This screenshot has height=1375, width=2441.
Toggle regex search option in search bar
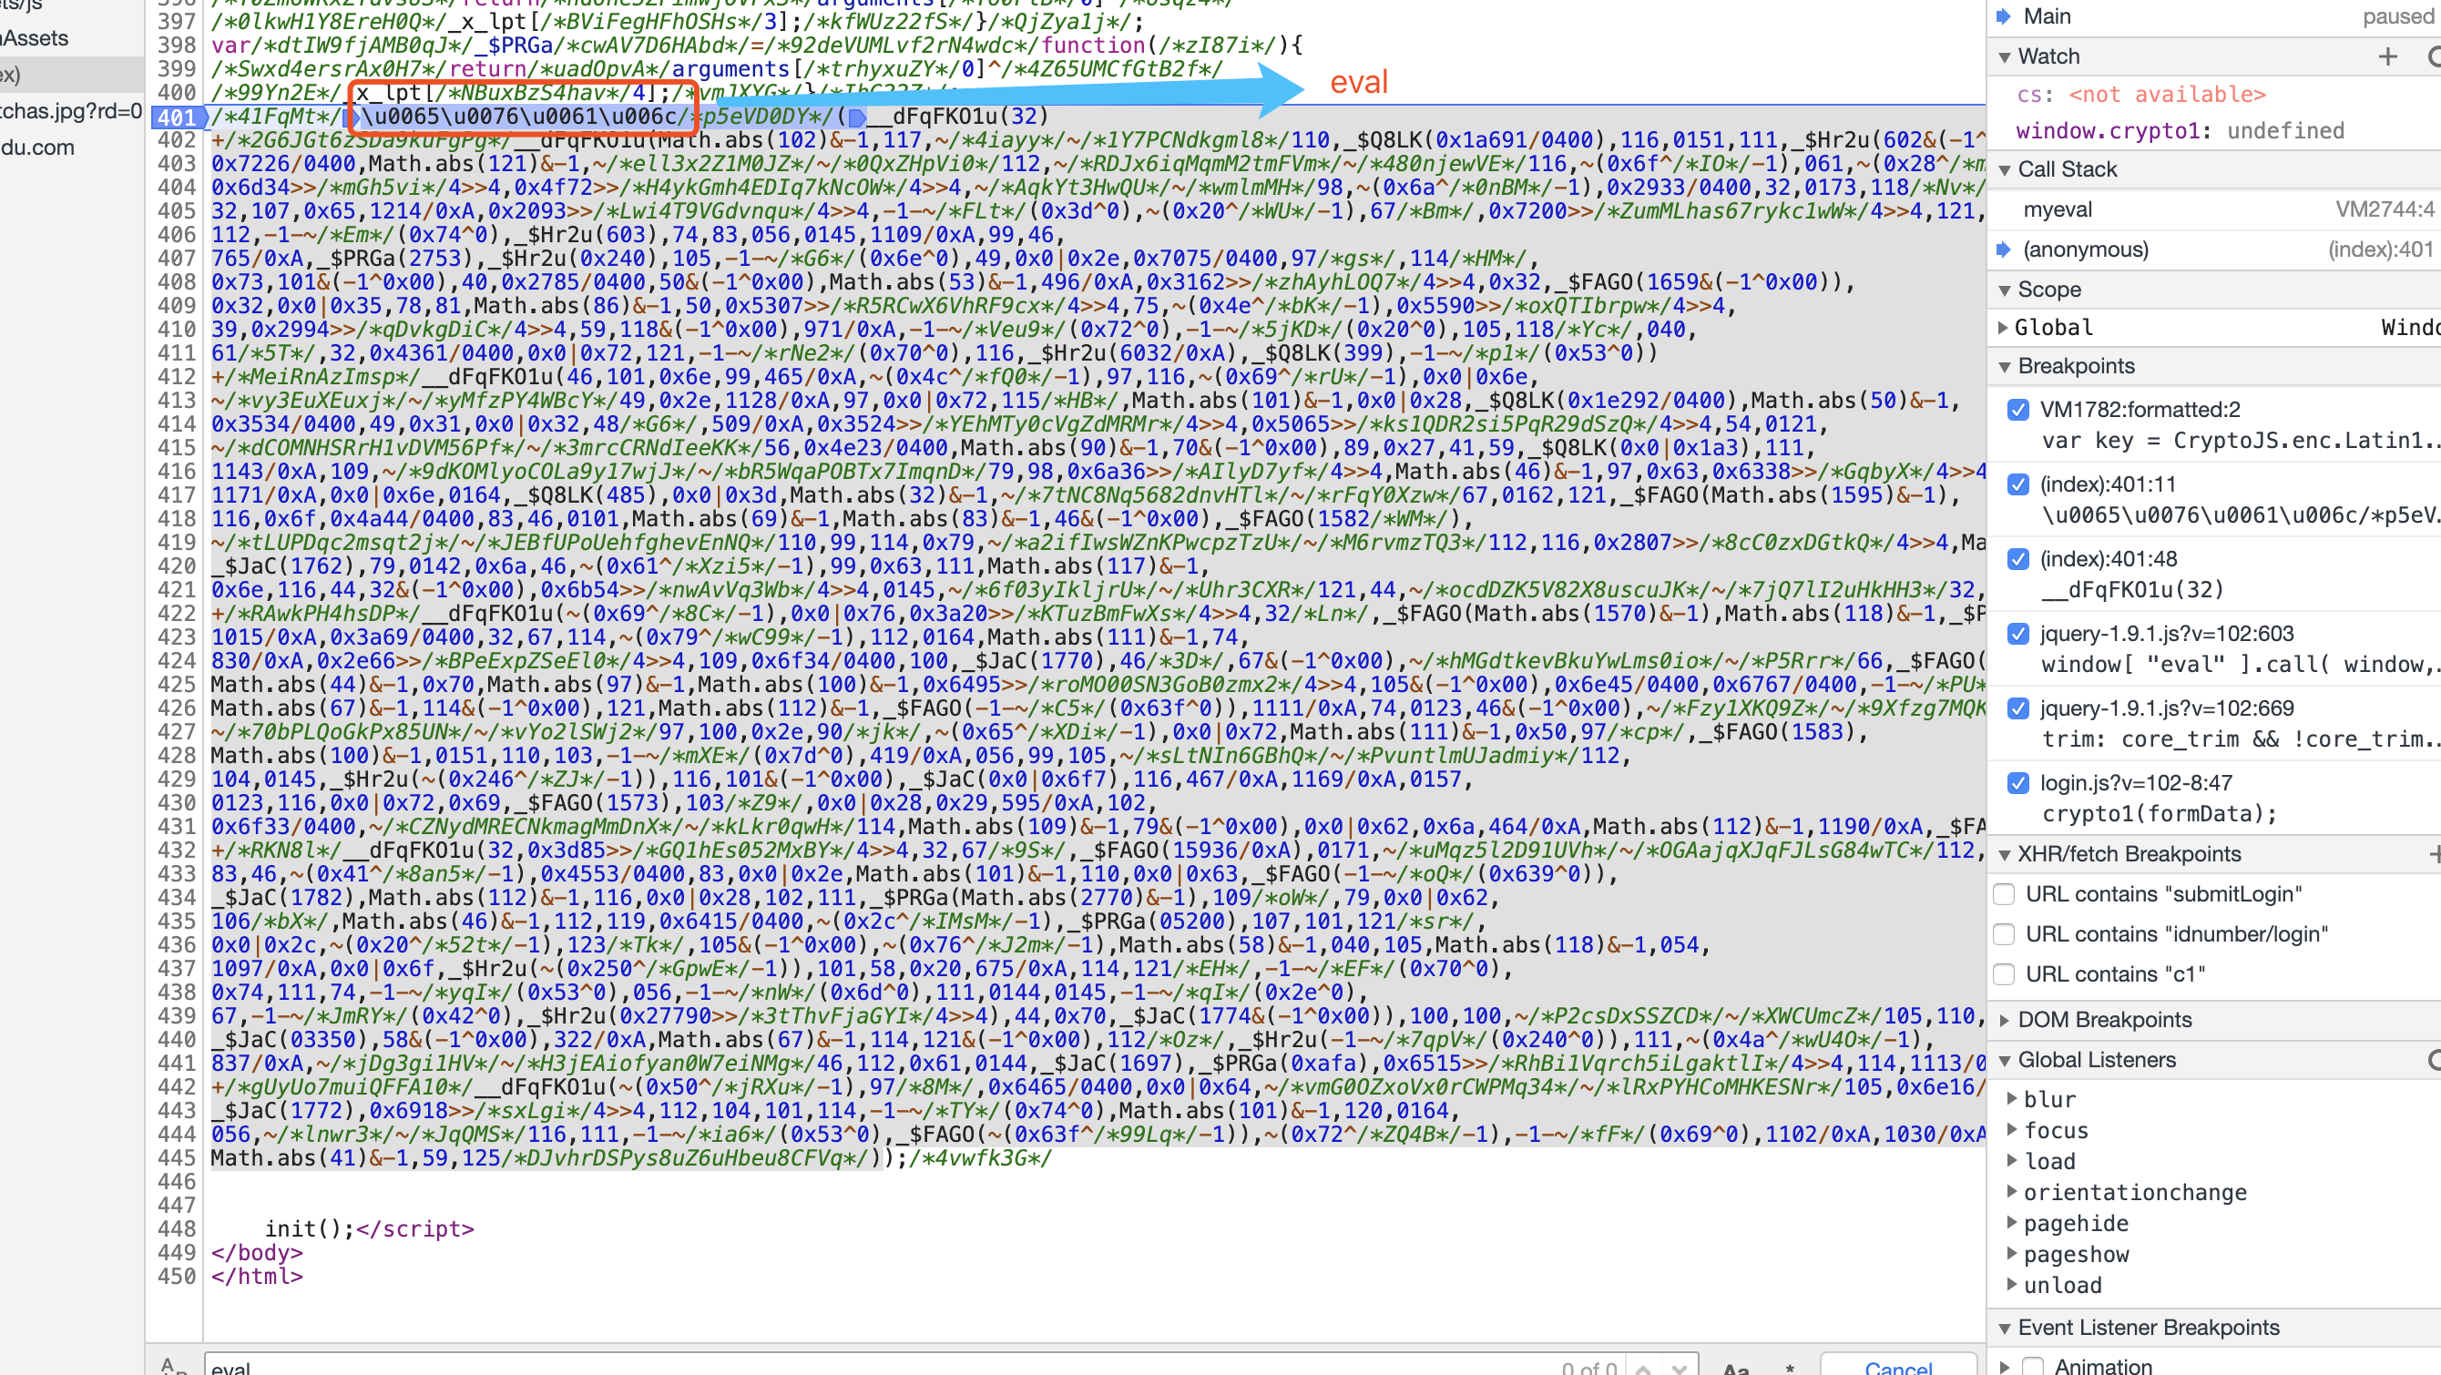coord(1789,1369)
